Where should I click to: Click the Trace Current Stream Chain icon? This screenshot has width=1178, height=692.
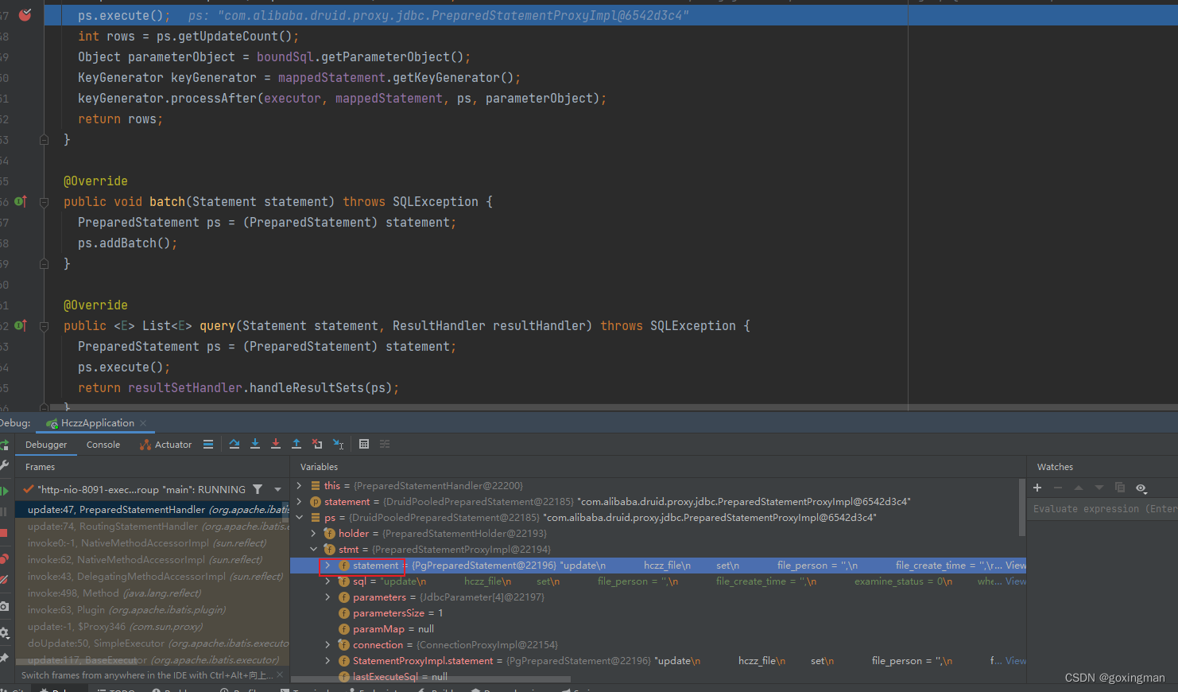click(x=385, y=444)
